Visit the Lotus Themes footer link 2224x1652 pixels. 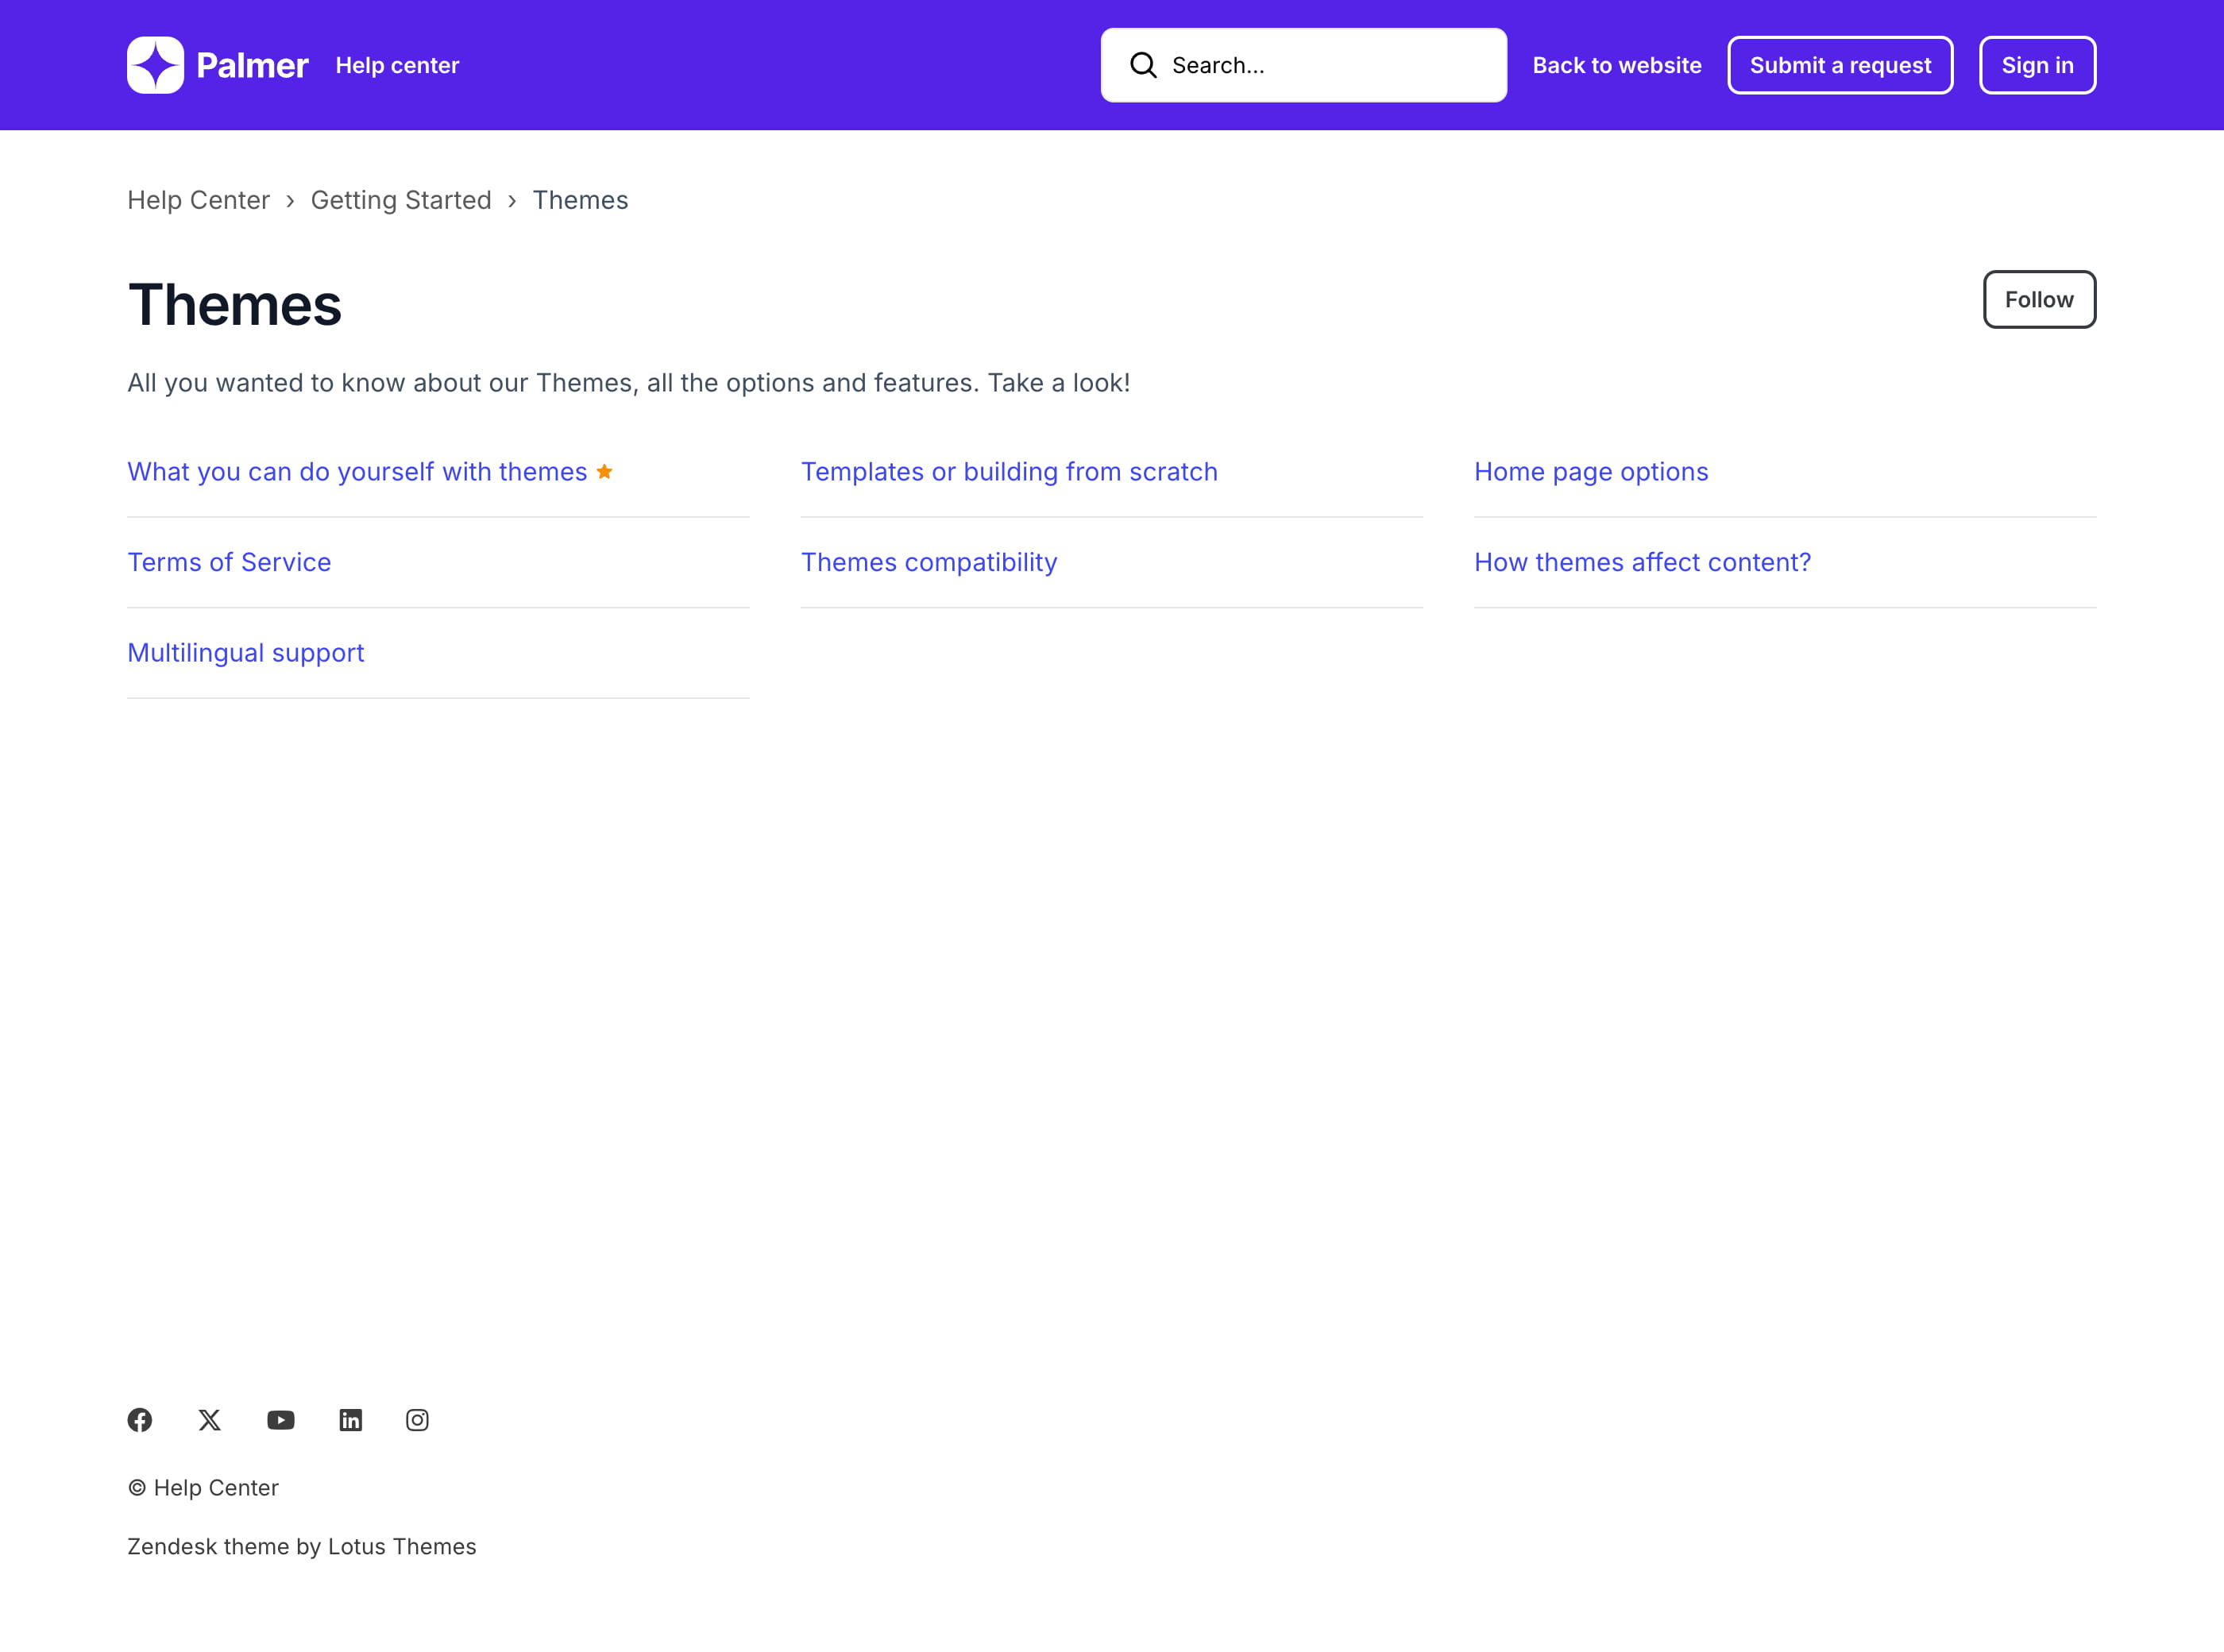(x=401, y=1546)
